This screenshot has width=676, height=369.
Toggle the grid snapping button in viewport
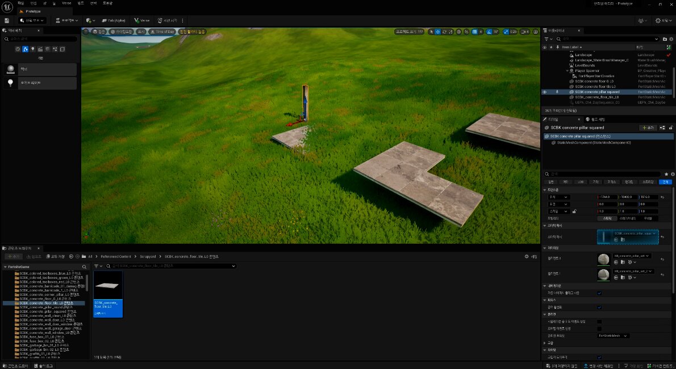point(474,32)
